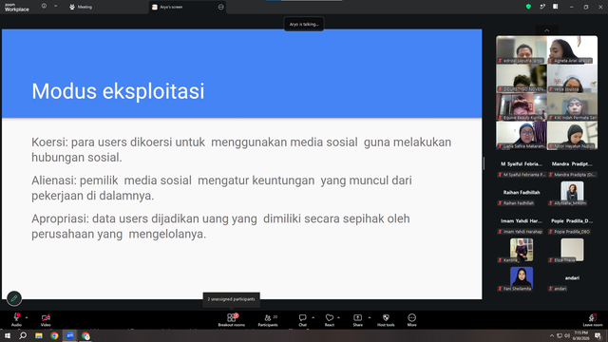
Task: Open volume control in system tray
Action: [567, 335]
